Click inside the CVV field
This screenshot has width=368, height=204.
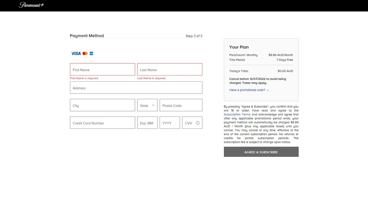[x=188, y=123]
